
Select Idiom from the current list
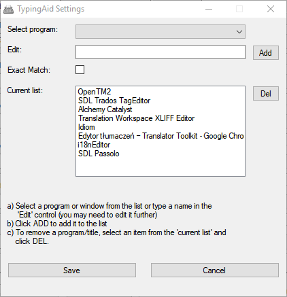(86, 127)
